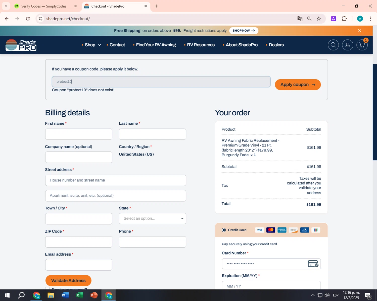
Task: Click the Discover card logo
Action: tap(293, 230)
